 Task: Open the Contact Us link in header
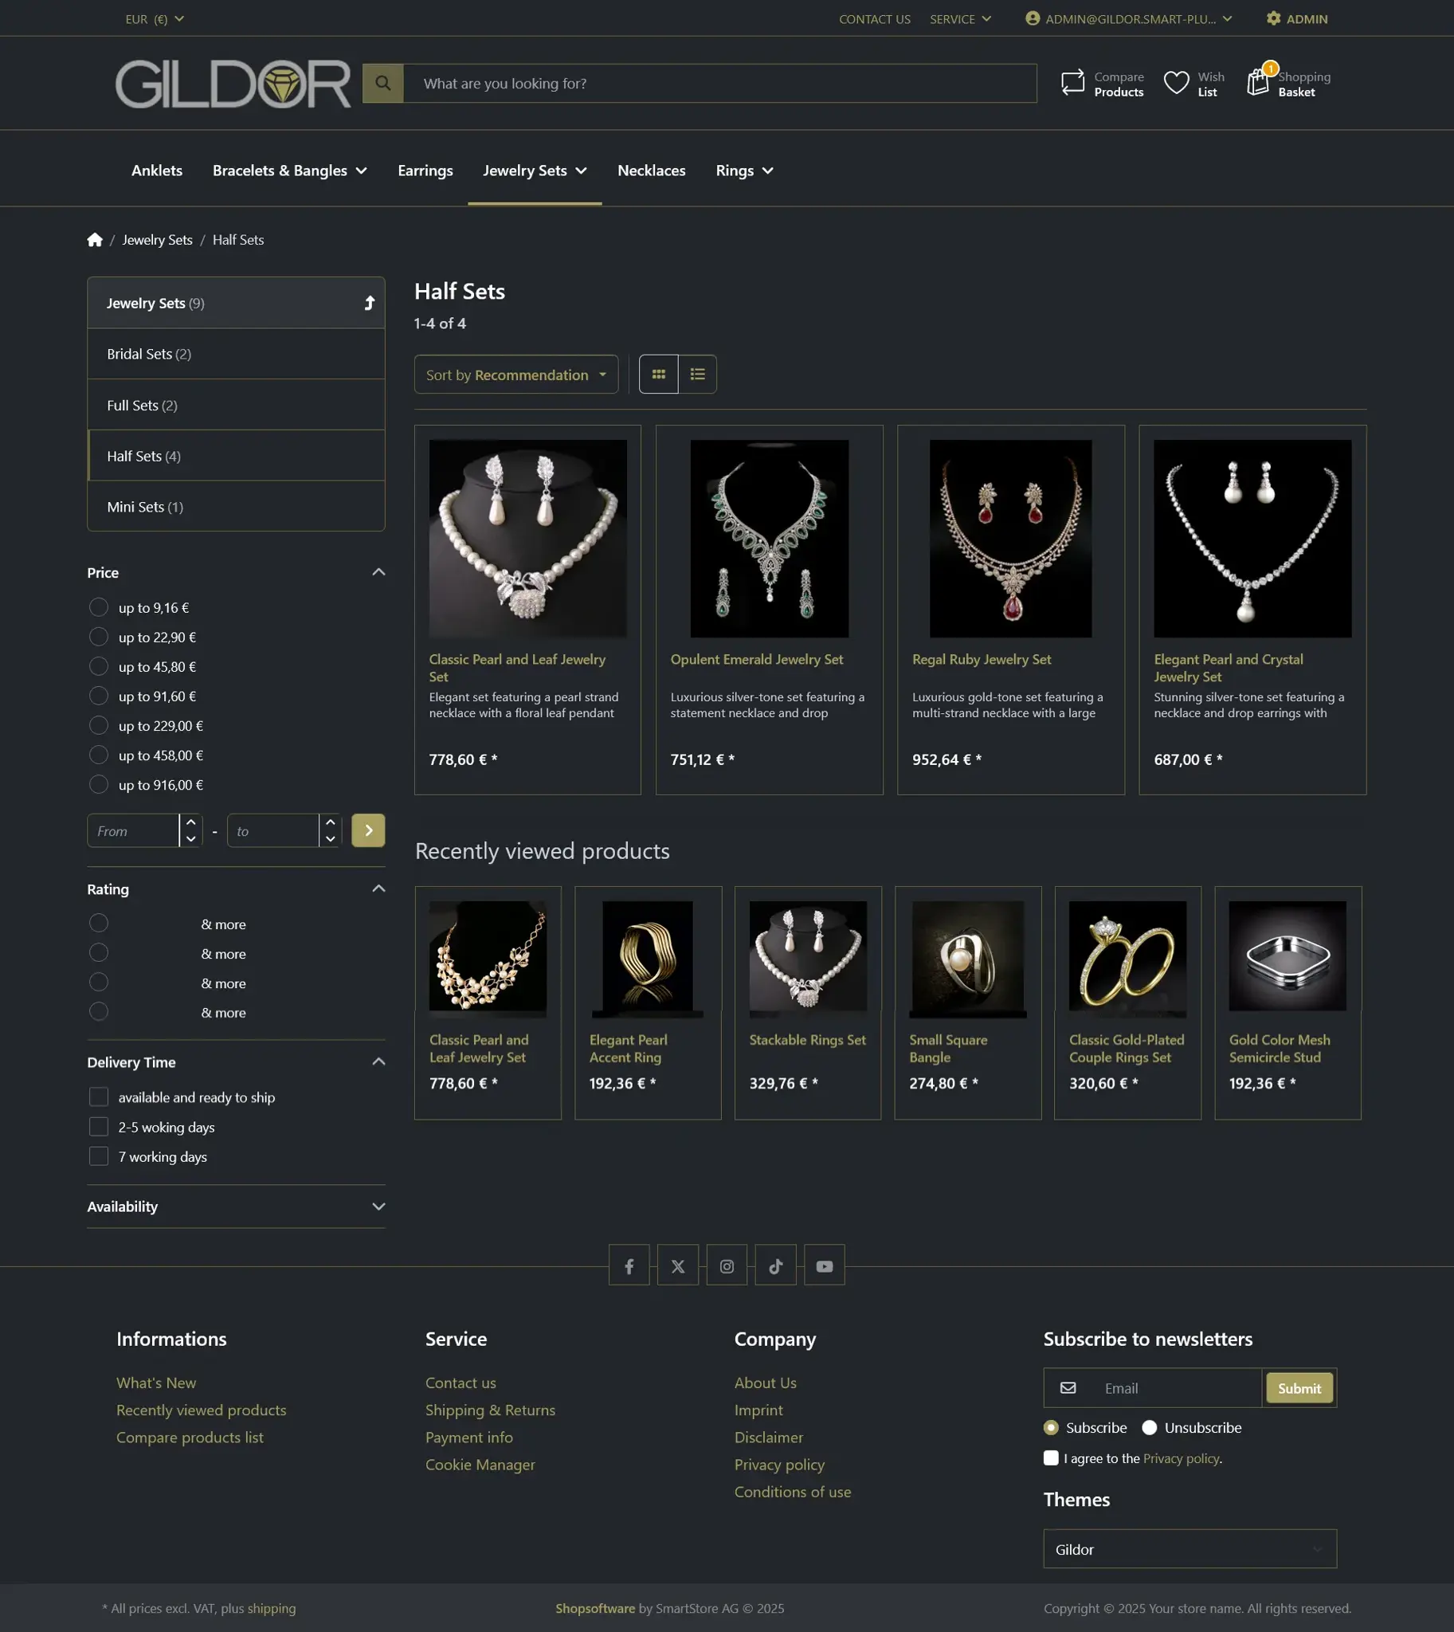click(x=874, y=18)
